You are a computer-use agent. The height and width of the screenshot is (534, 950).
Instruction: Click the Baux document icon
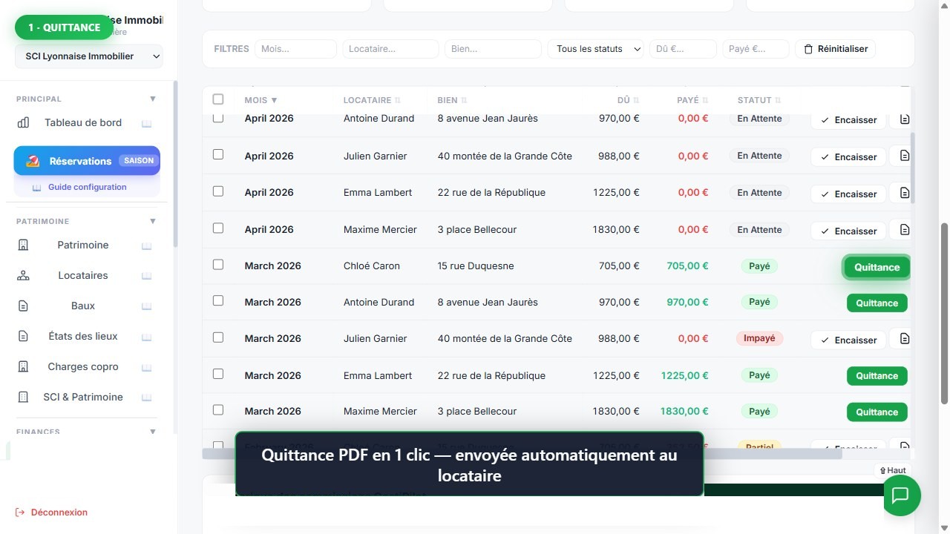tap(23, 306)
